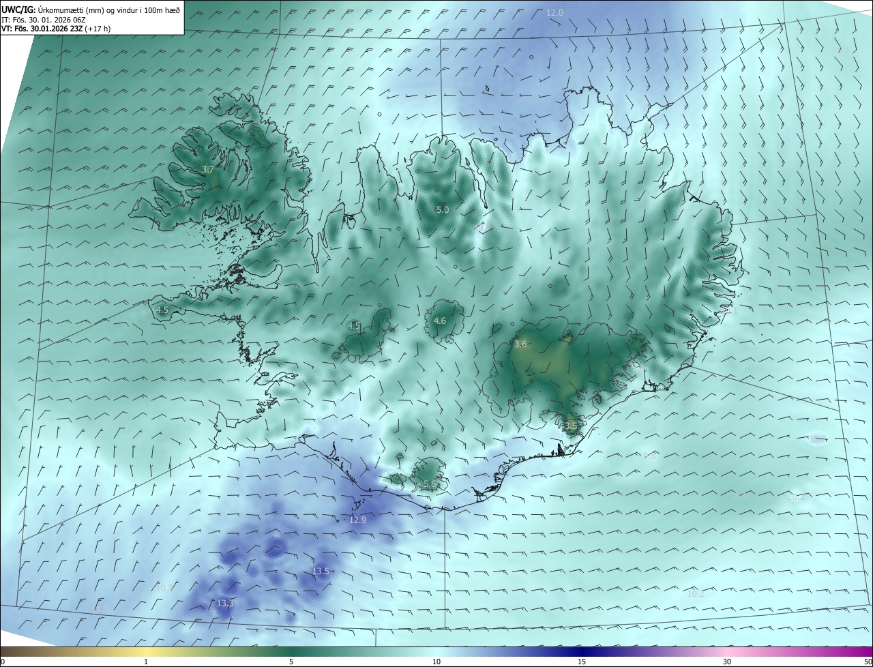The width and height of the screenshot is (873, 667).
Task: Click the 50 tick on the colour scale
Action: [868, 662]
